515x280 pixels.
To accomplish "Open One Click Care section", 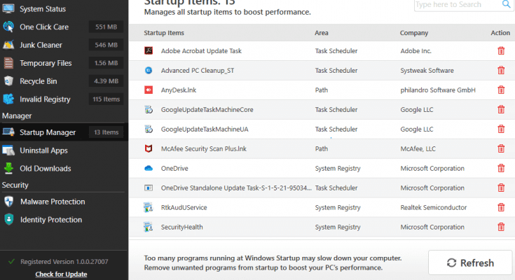I will pos(43,27).
